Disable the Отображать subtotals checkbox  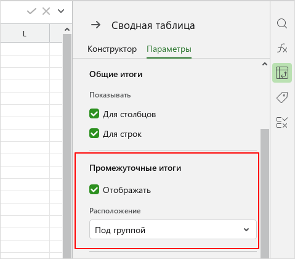(x=94, y=189)
